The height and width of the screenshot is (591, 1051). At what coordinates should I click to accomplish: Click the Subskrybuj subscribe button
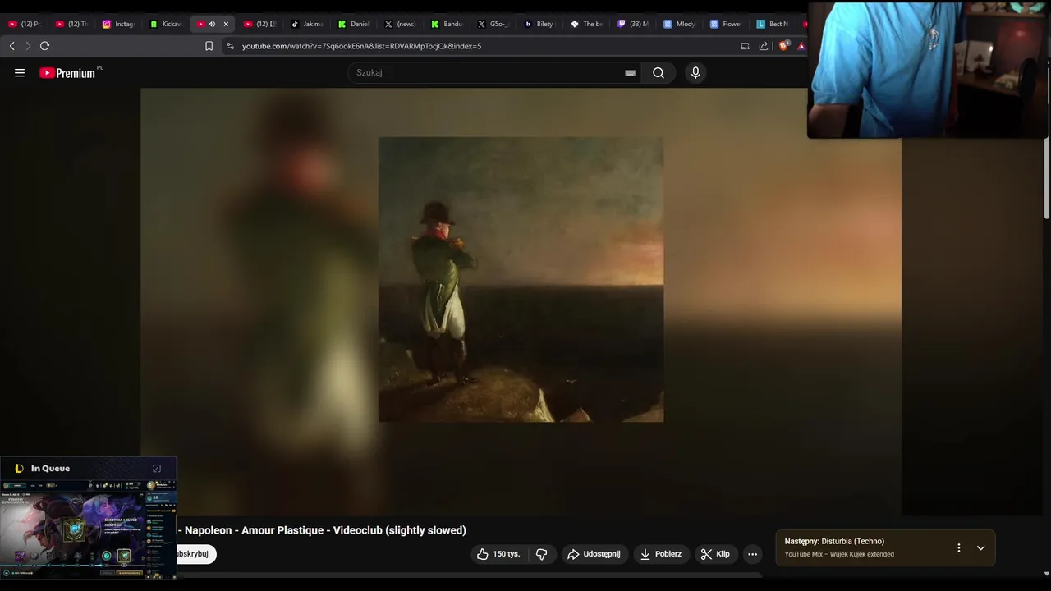click(195, 554)
